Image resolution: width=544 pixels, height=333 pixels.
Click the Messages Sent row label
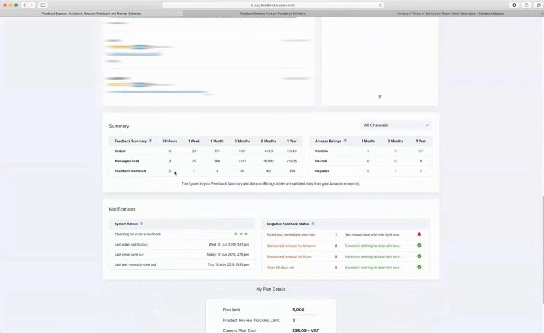coord(126,161)
